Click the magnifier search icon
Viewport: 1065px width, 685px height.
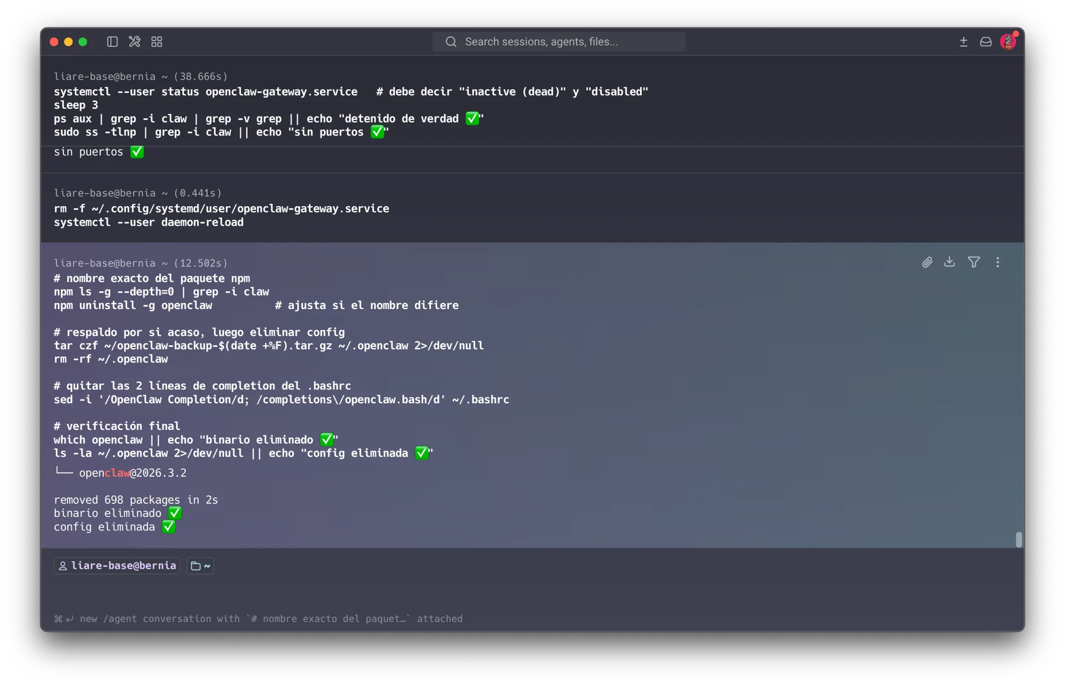(451, 42)
